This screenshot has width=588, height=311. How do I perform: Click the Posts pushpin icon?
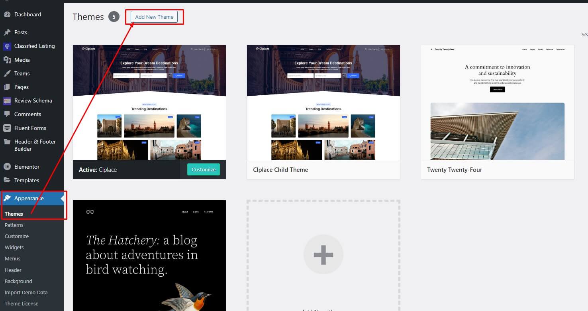click(x=7, y=32)
